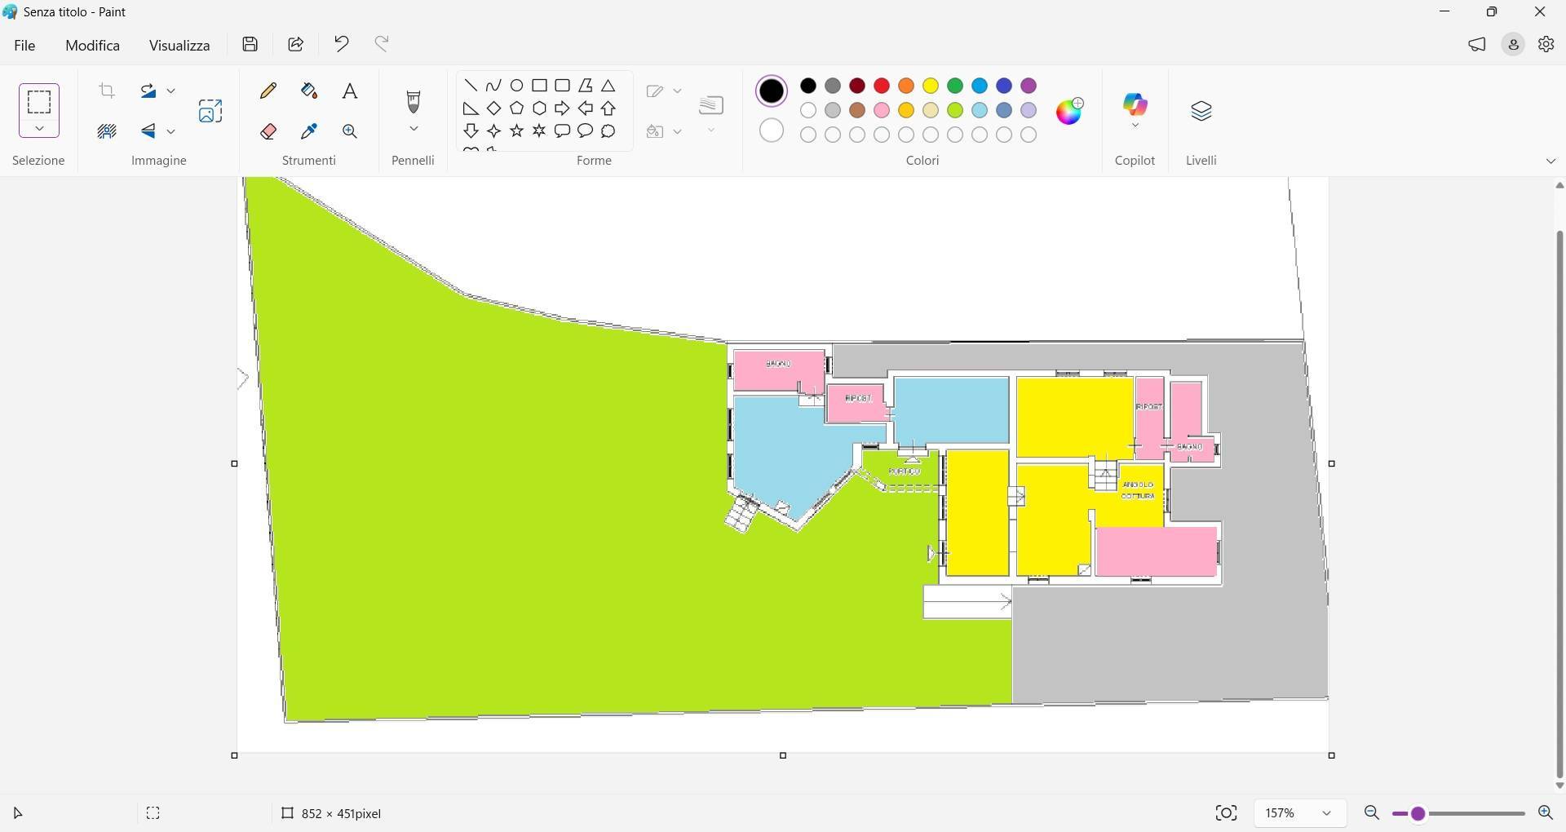Screen dimensions: 1566x832
Task: Click the bottom-right canvas resize handle
Action: 1332,756
